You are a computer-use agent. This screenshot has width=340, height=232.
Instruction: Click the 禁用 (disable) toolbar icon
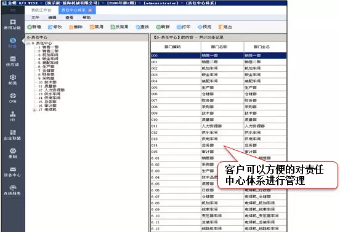(96, 27)
